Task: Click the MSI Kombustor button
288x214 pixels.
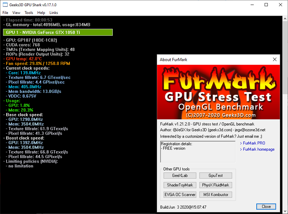Action: [x=216, y=195]
